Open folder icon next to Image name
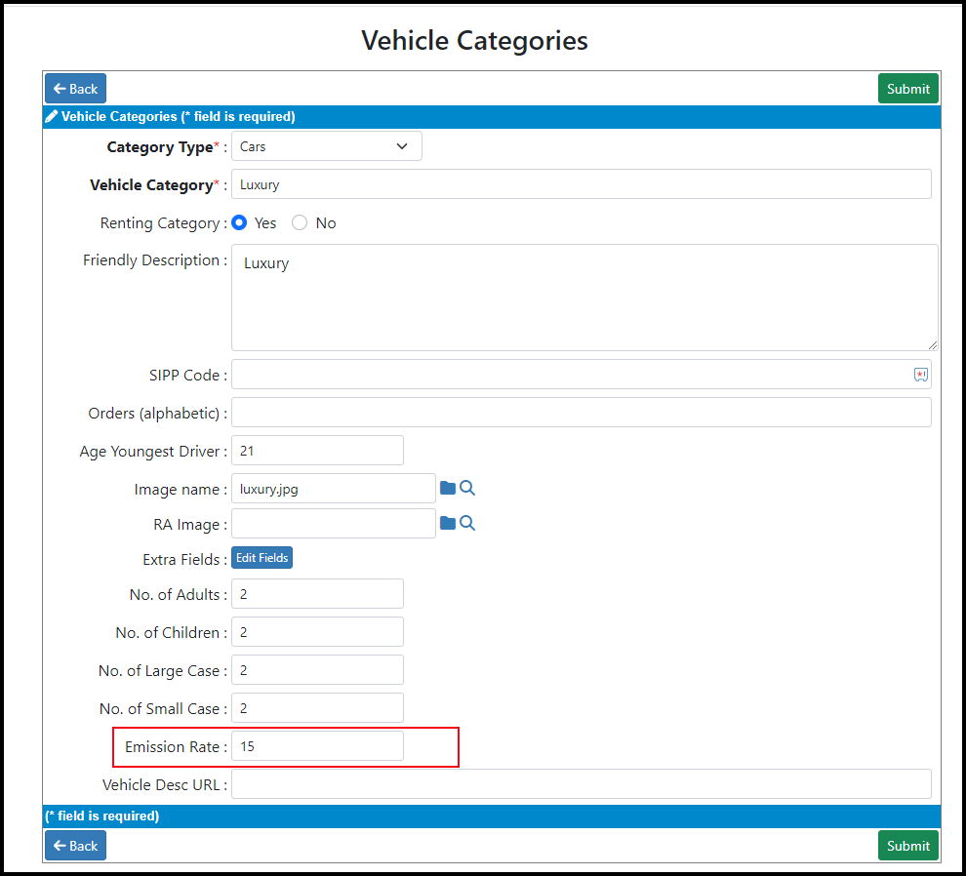The image size is (966, 876). click(448, 488)
